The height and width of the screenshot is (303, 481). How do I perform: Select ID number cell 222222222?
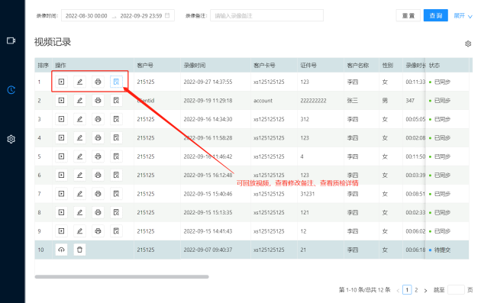point(313,101)
